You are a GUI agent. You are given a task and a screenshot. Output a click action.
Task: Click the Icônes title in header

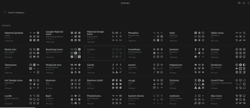click(x=125, y=3)
